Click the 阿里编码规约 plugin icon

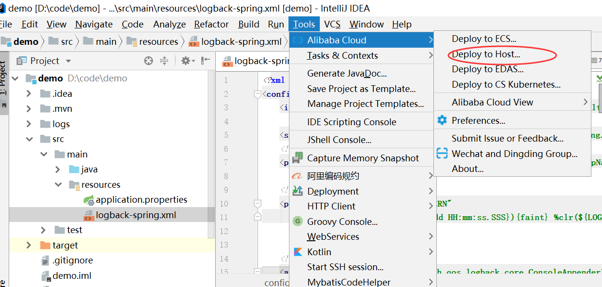(298, 175)
